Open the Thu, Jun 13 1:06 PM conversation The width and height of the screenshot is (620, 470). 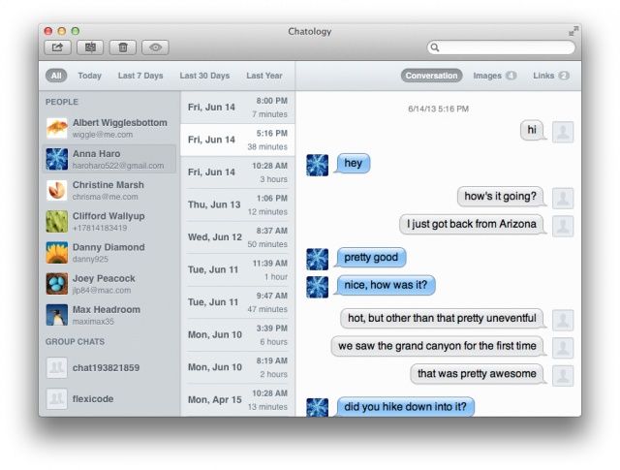(237, 204)
